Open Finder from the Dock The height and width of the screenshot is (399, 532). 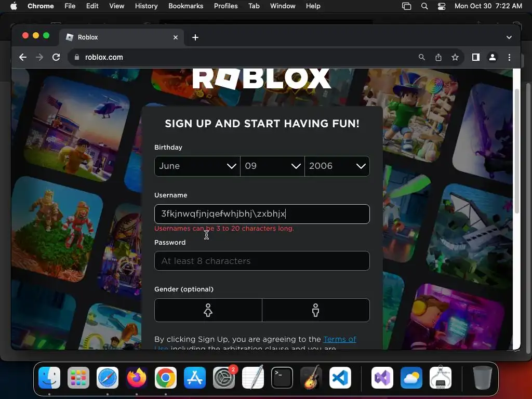click(49, 378)
